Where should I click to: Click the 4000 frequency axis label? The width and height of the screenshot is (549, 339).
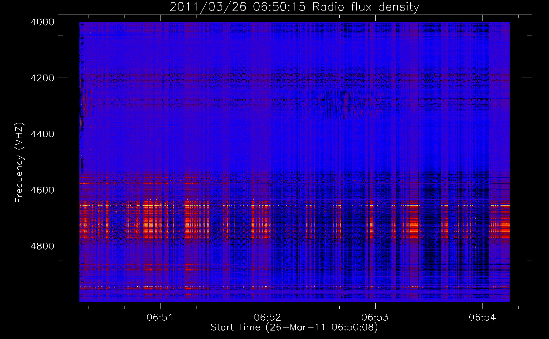point(42,22)
